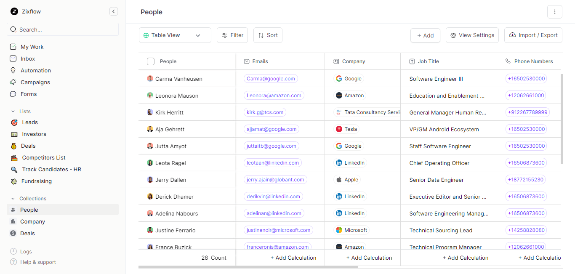This screenshot has height=274, width=575.
Task: Open the three-dot options menu
Action: coord(554,12)
